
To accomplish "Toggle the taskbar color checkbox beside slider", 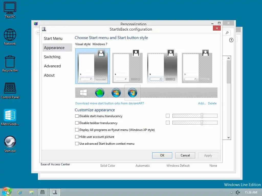I will click(168, 123).
